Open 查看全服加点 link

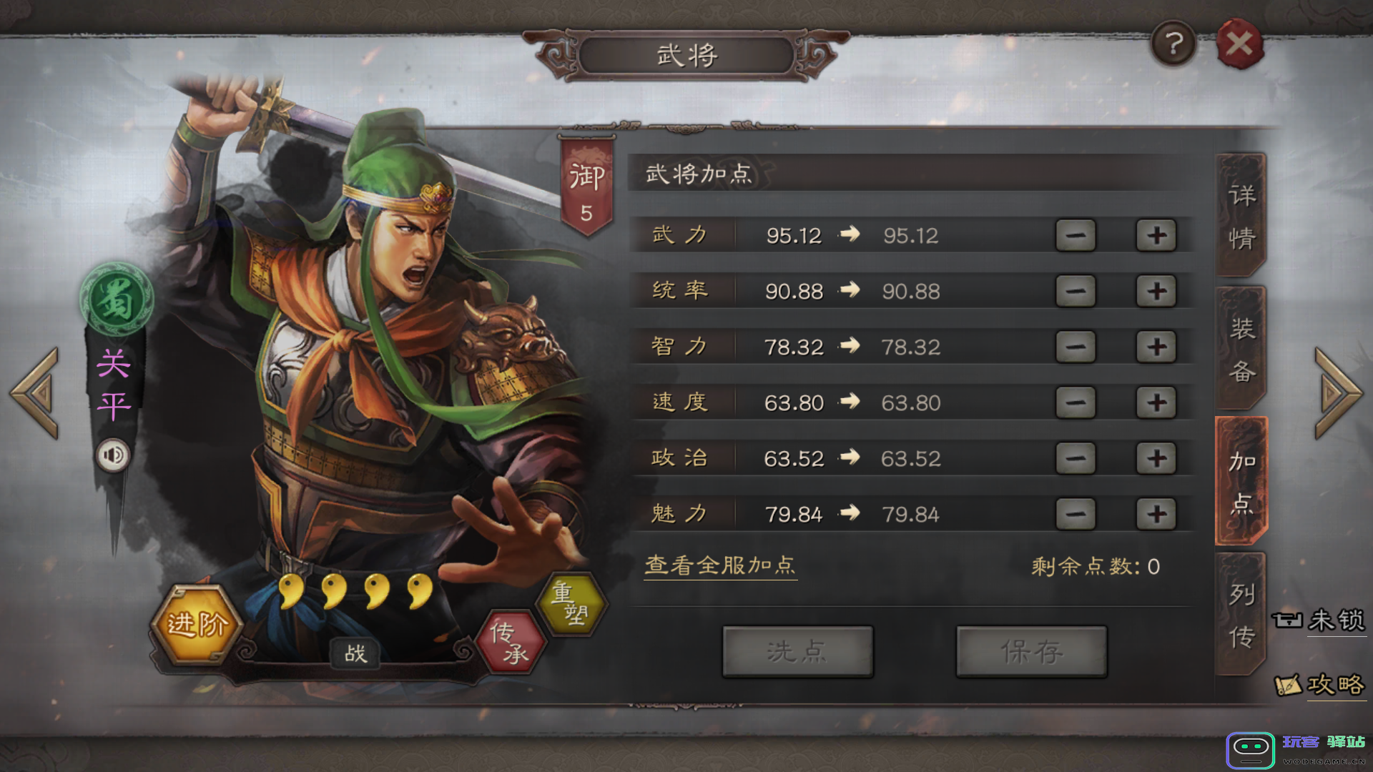click(720, 565)
